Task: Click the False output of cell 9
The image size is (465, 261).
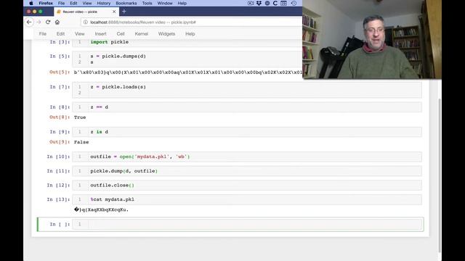Action: click(81, 142)
